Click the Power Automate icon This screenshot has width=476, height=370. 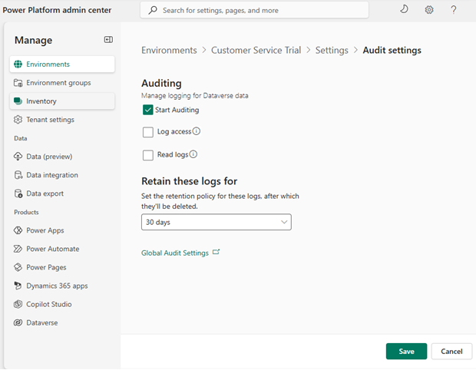(18, 249)
